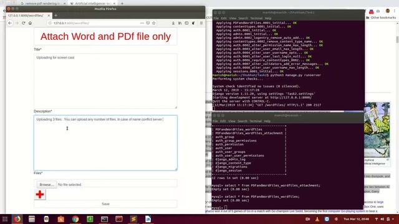This screenshot has height=224, width=399.
Task: Click 'django_migrations' row in lower terminal
Action: click(231, 167)
